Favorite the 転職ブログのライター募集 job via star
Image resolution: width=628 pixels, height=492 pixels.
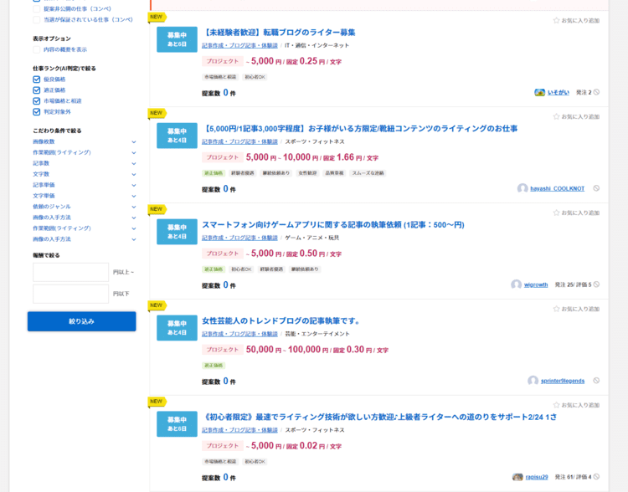pos(556,20)
